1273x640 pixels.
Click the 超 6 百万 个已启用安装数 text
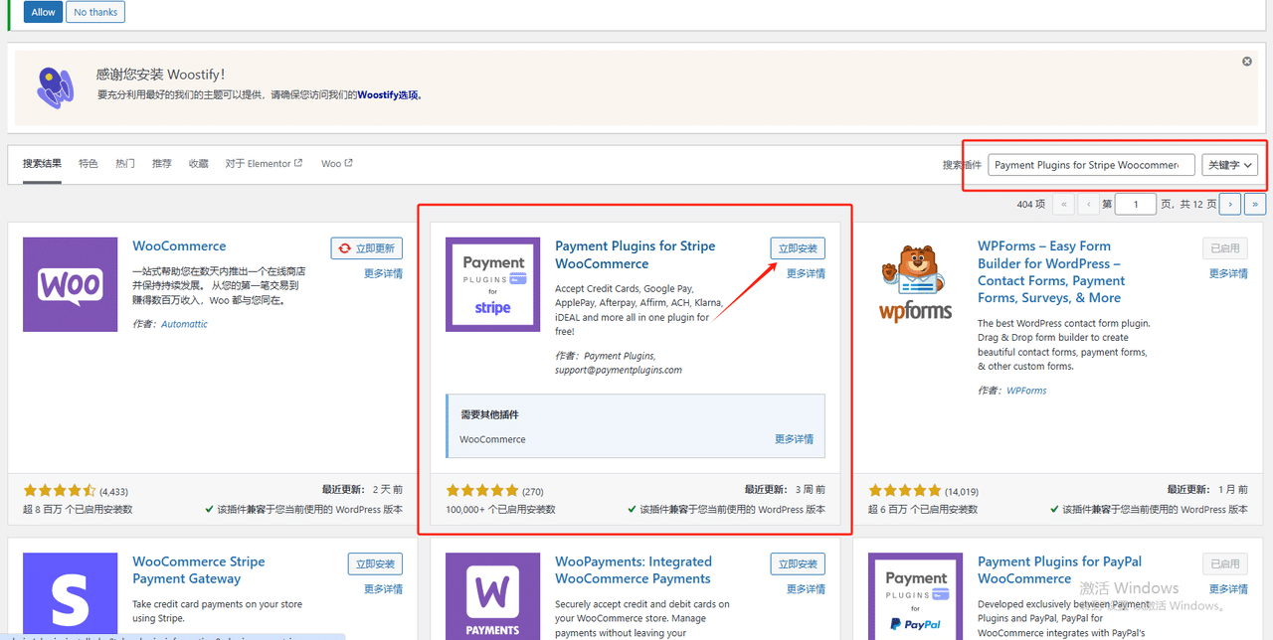(923, 510)
